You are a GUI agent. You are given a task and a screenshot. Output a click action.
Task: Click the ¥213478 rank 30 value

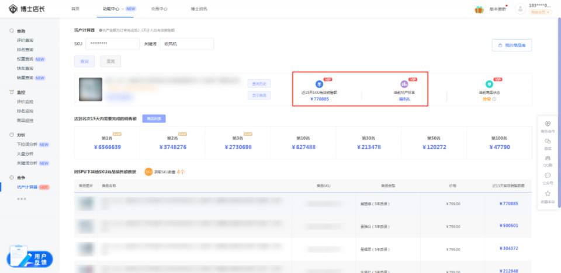coord(369,147)
